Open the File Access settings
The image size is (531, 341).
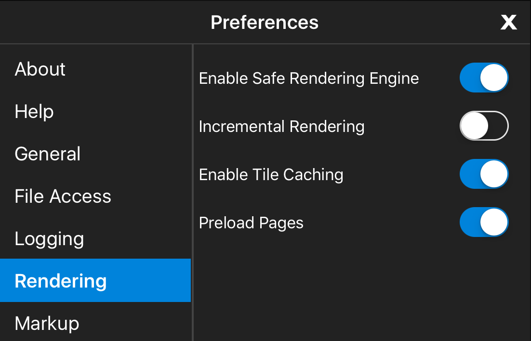63,197
